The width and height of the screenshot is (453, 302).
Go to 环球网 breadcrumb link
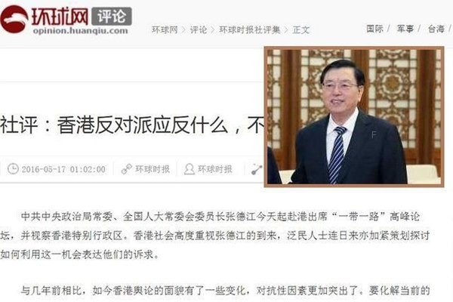(x=165, y=29)
